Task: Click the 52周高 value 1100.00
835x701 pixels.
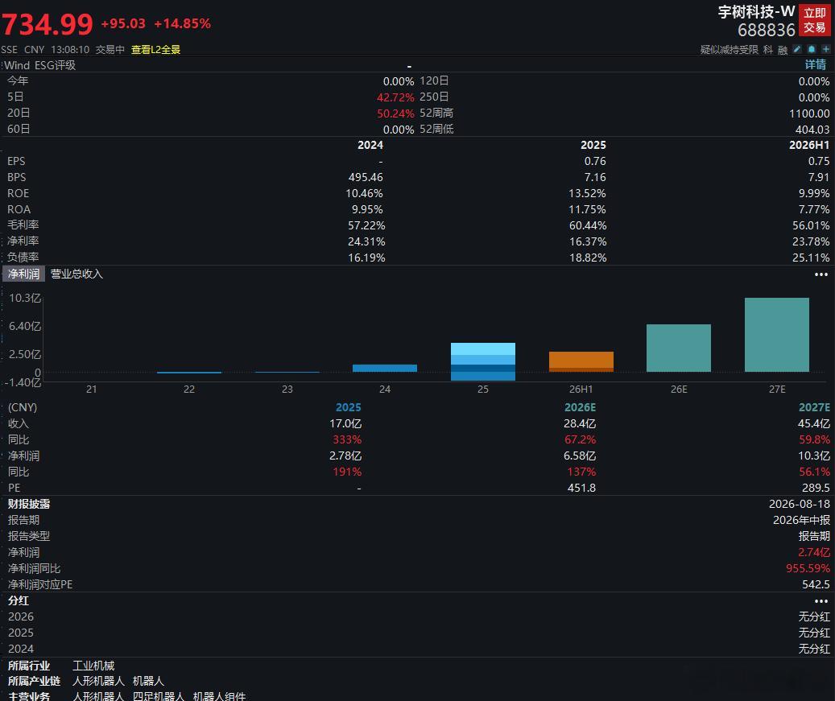Action: [x=809, y=113]
